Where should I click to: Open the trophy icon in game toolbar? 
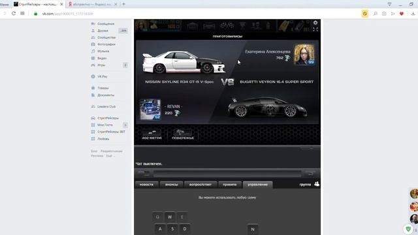242,26
